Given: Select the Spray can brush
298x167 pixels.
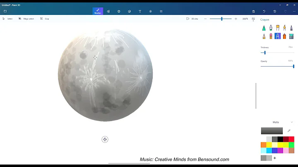Looking at the screenshot, I should (x=284, y=36).
